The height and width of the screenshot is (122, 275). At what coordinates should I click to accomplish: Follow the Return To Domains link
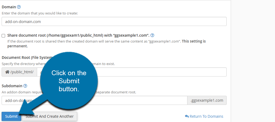[x=206, y=116]
